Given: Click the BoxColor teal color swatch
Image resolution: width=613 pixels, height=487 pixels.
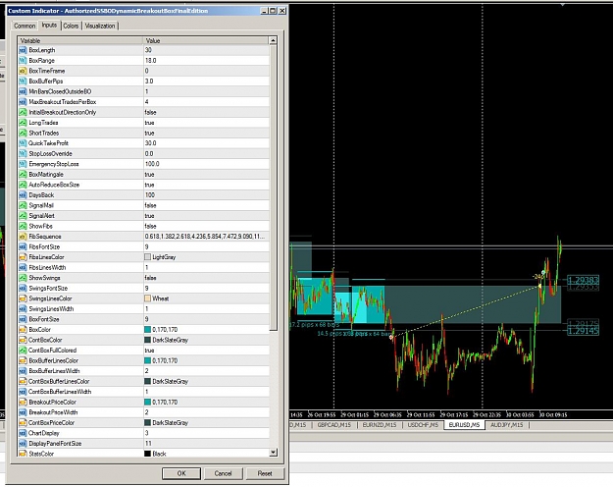Looking at the screenshot, I should tap(147, 330).
